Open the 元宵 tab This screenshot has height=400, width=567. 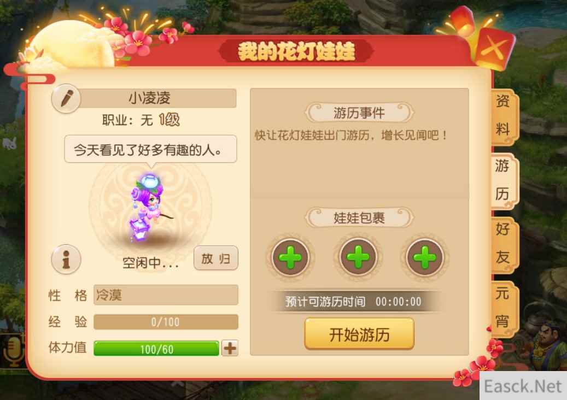(x=504, y=308)
